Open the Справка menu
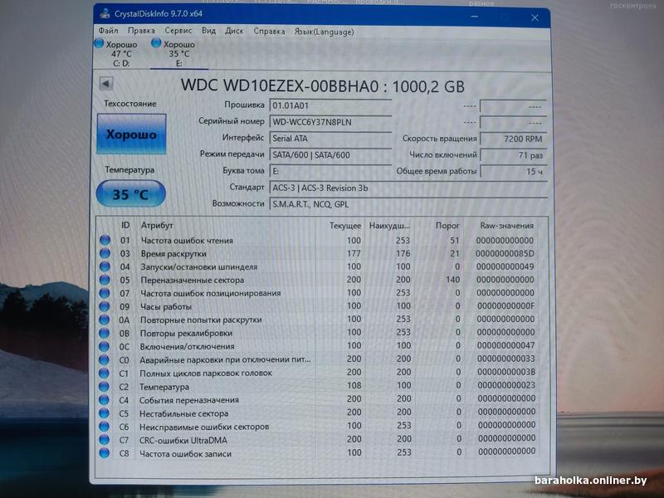664x498 pixels. pyautogui.click(x=269, y=32)
